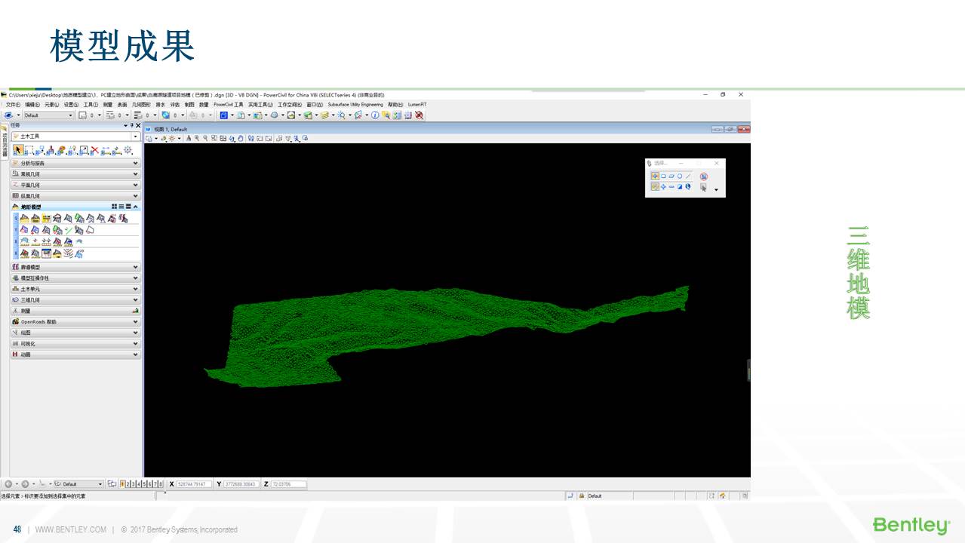This screenshot has width=965, height=543.
Task: Click the Y coordinate input field
Action: point(241,484)
